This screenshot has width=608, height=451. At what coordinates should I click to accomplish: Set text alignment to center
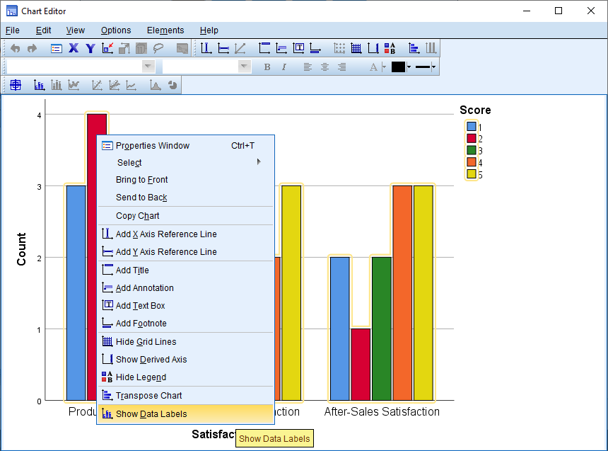325,67
